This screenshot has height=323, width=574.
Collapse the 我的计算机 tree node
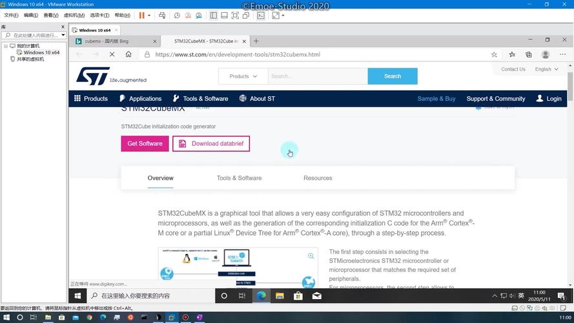pyautogui.click(x=6, y=46)
